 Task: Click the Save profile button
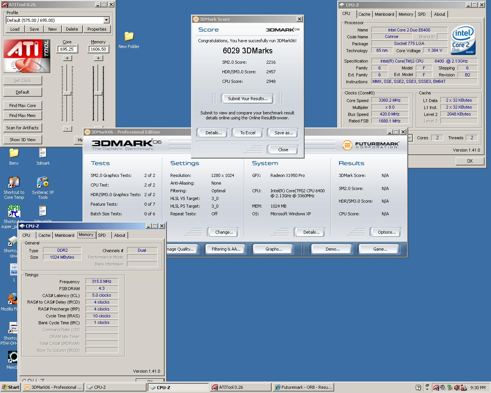(x=34, y=29)
